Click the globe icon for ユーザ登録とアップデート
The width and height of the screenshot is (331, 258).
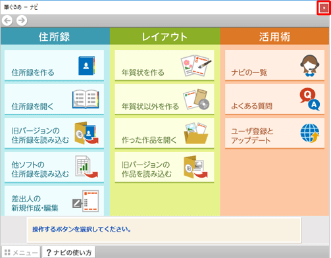(x=310, y=133)
